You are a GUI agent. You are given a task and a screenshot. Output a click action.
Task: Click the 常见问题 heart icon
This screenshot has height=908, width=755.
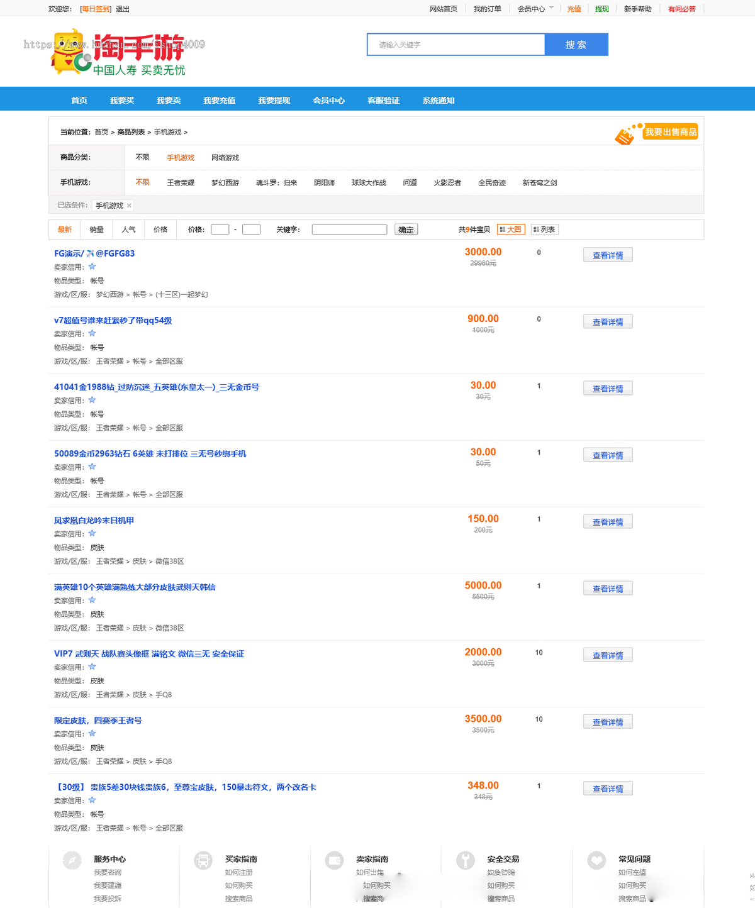coord(596,860)
